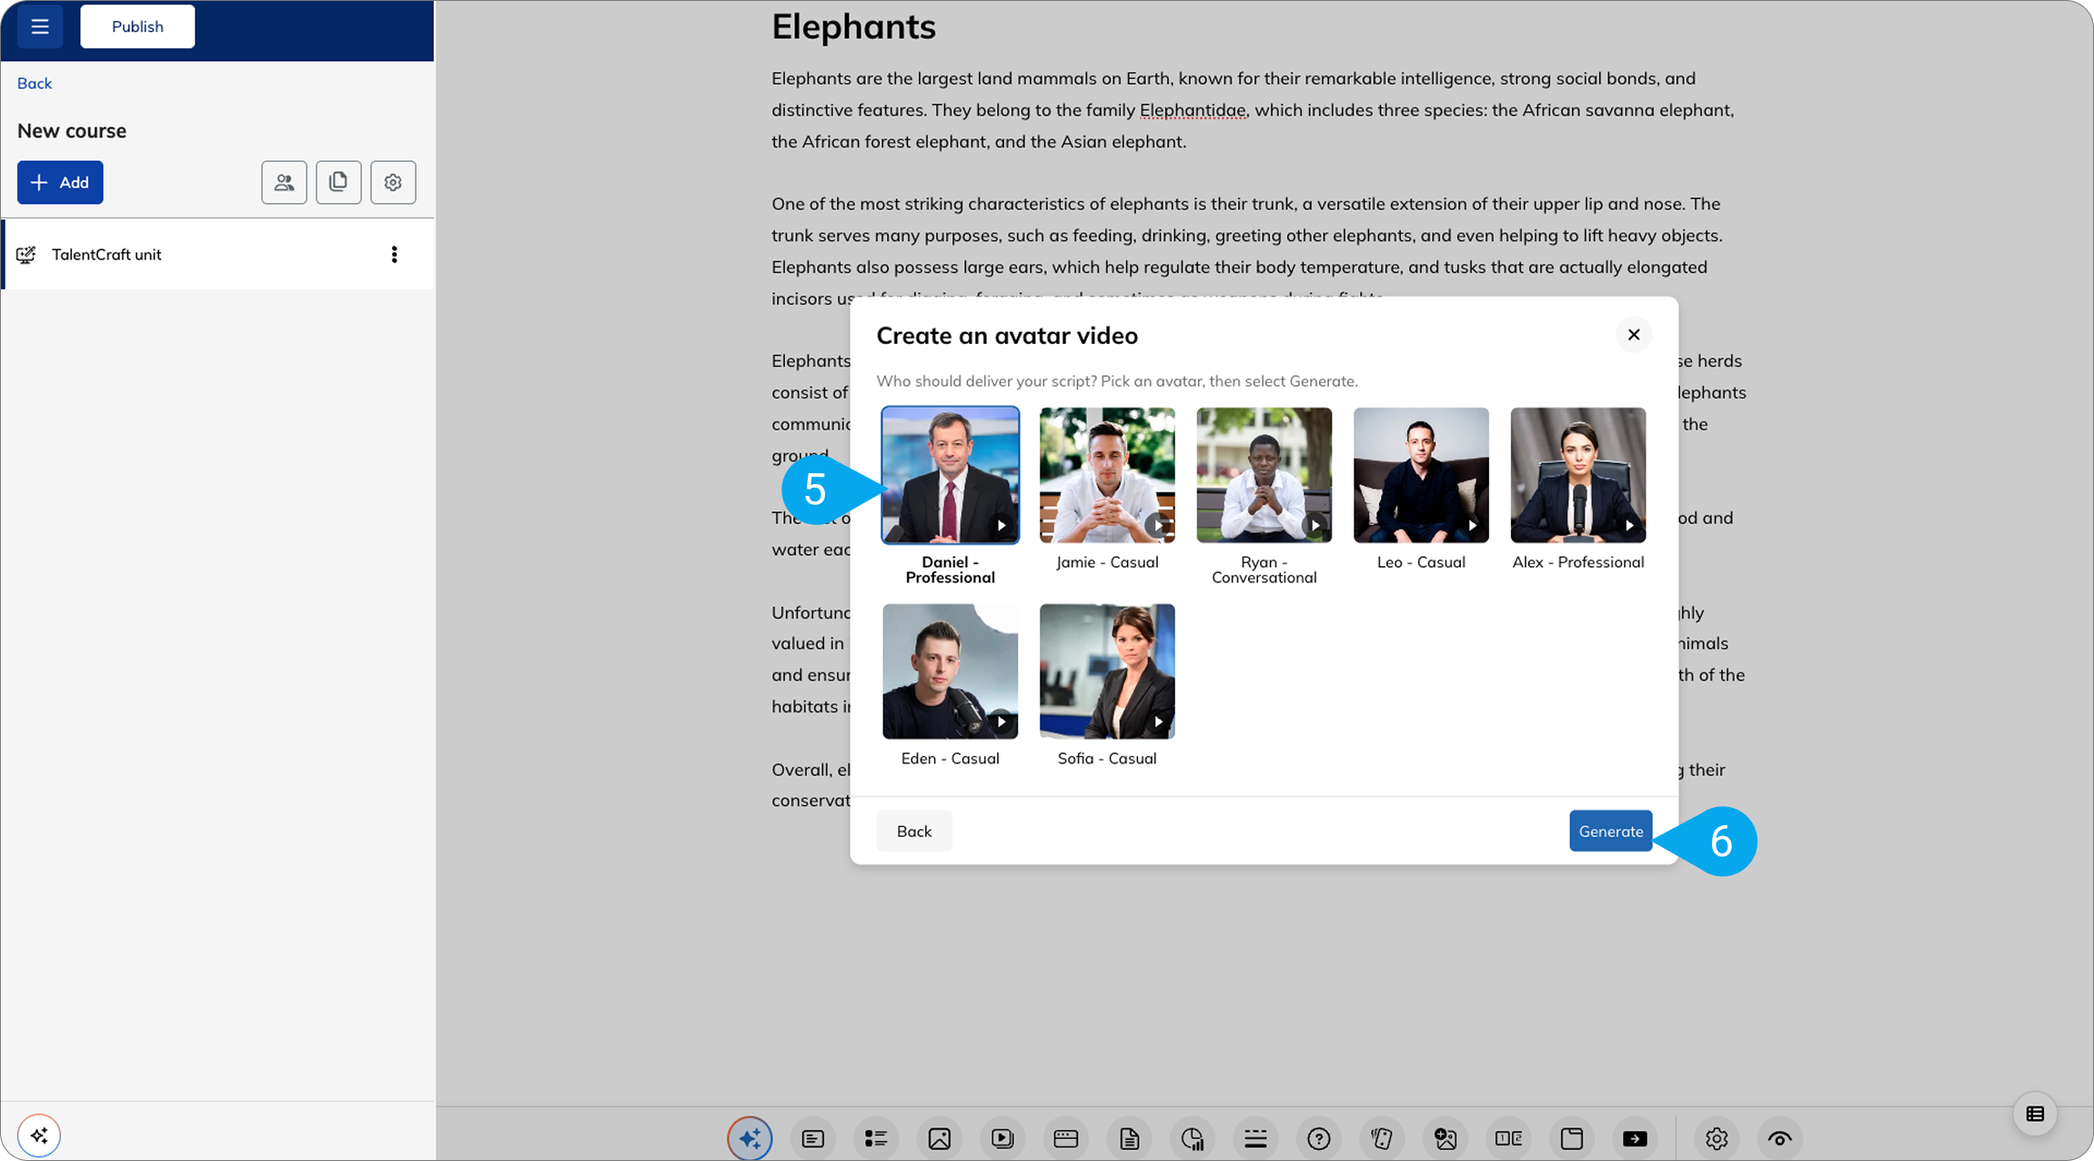Open the AI sparkle tool in the bottom toolbar
Viewport: 2094px width, 1161px height.
tap(750, 1138)
